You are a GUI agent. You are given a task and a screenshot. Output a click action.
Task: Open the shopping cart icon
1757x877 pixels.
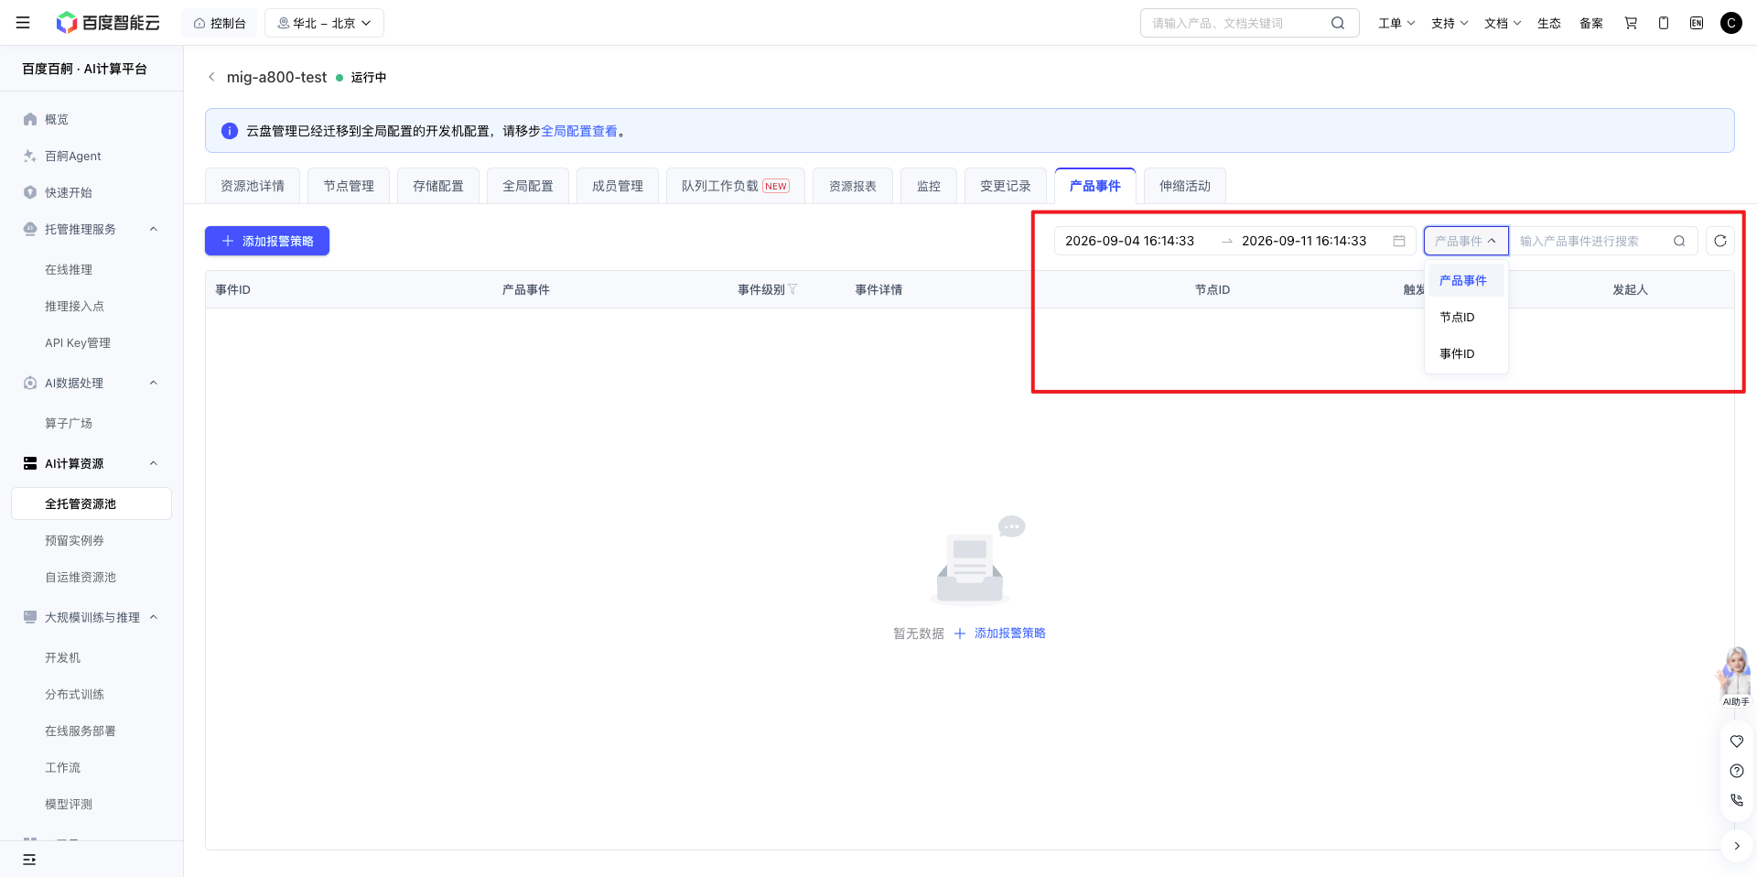coord(1631,23)
